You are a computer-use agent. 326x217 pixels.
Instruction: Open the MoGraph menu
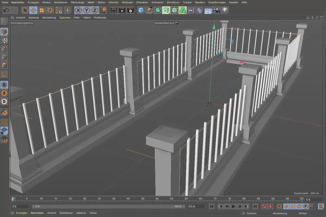click(x=127, y=2)
